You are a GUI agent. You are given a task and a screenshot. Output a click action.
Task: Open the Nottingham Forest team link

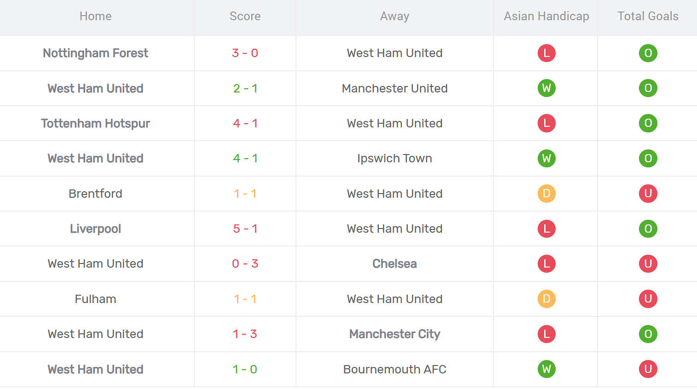[95, 53]
